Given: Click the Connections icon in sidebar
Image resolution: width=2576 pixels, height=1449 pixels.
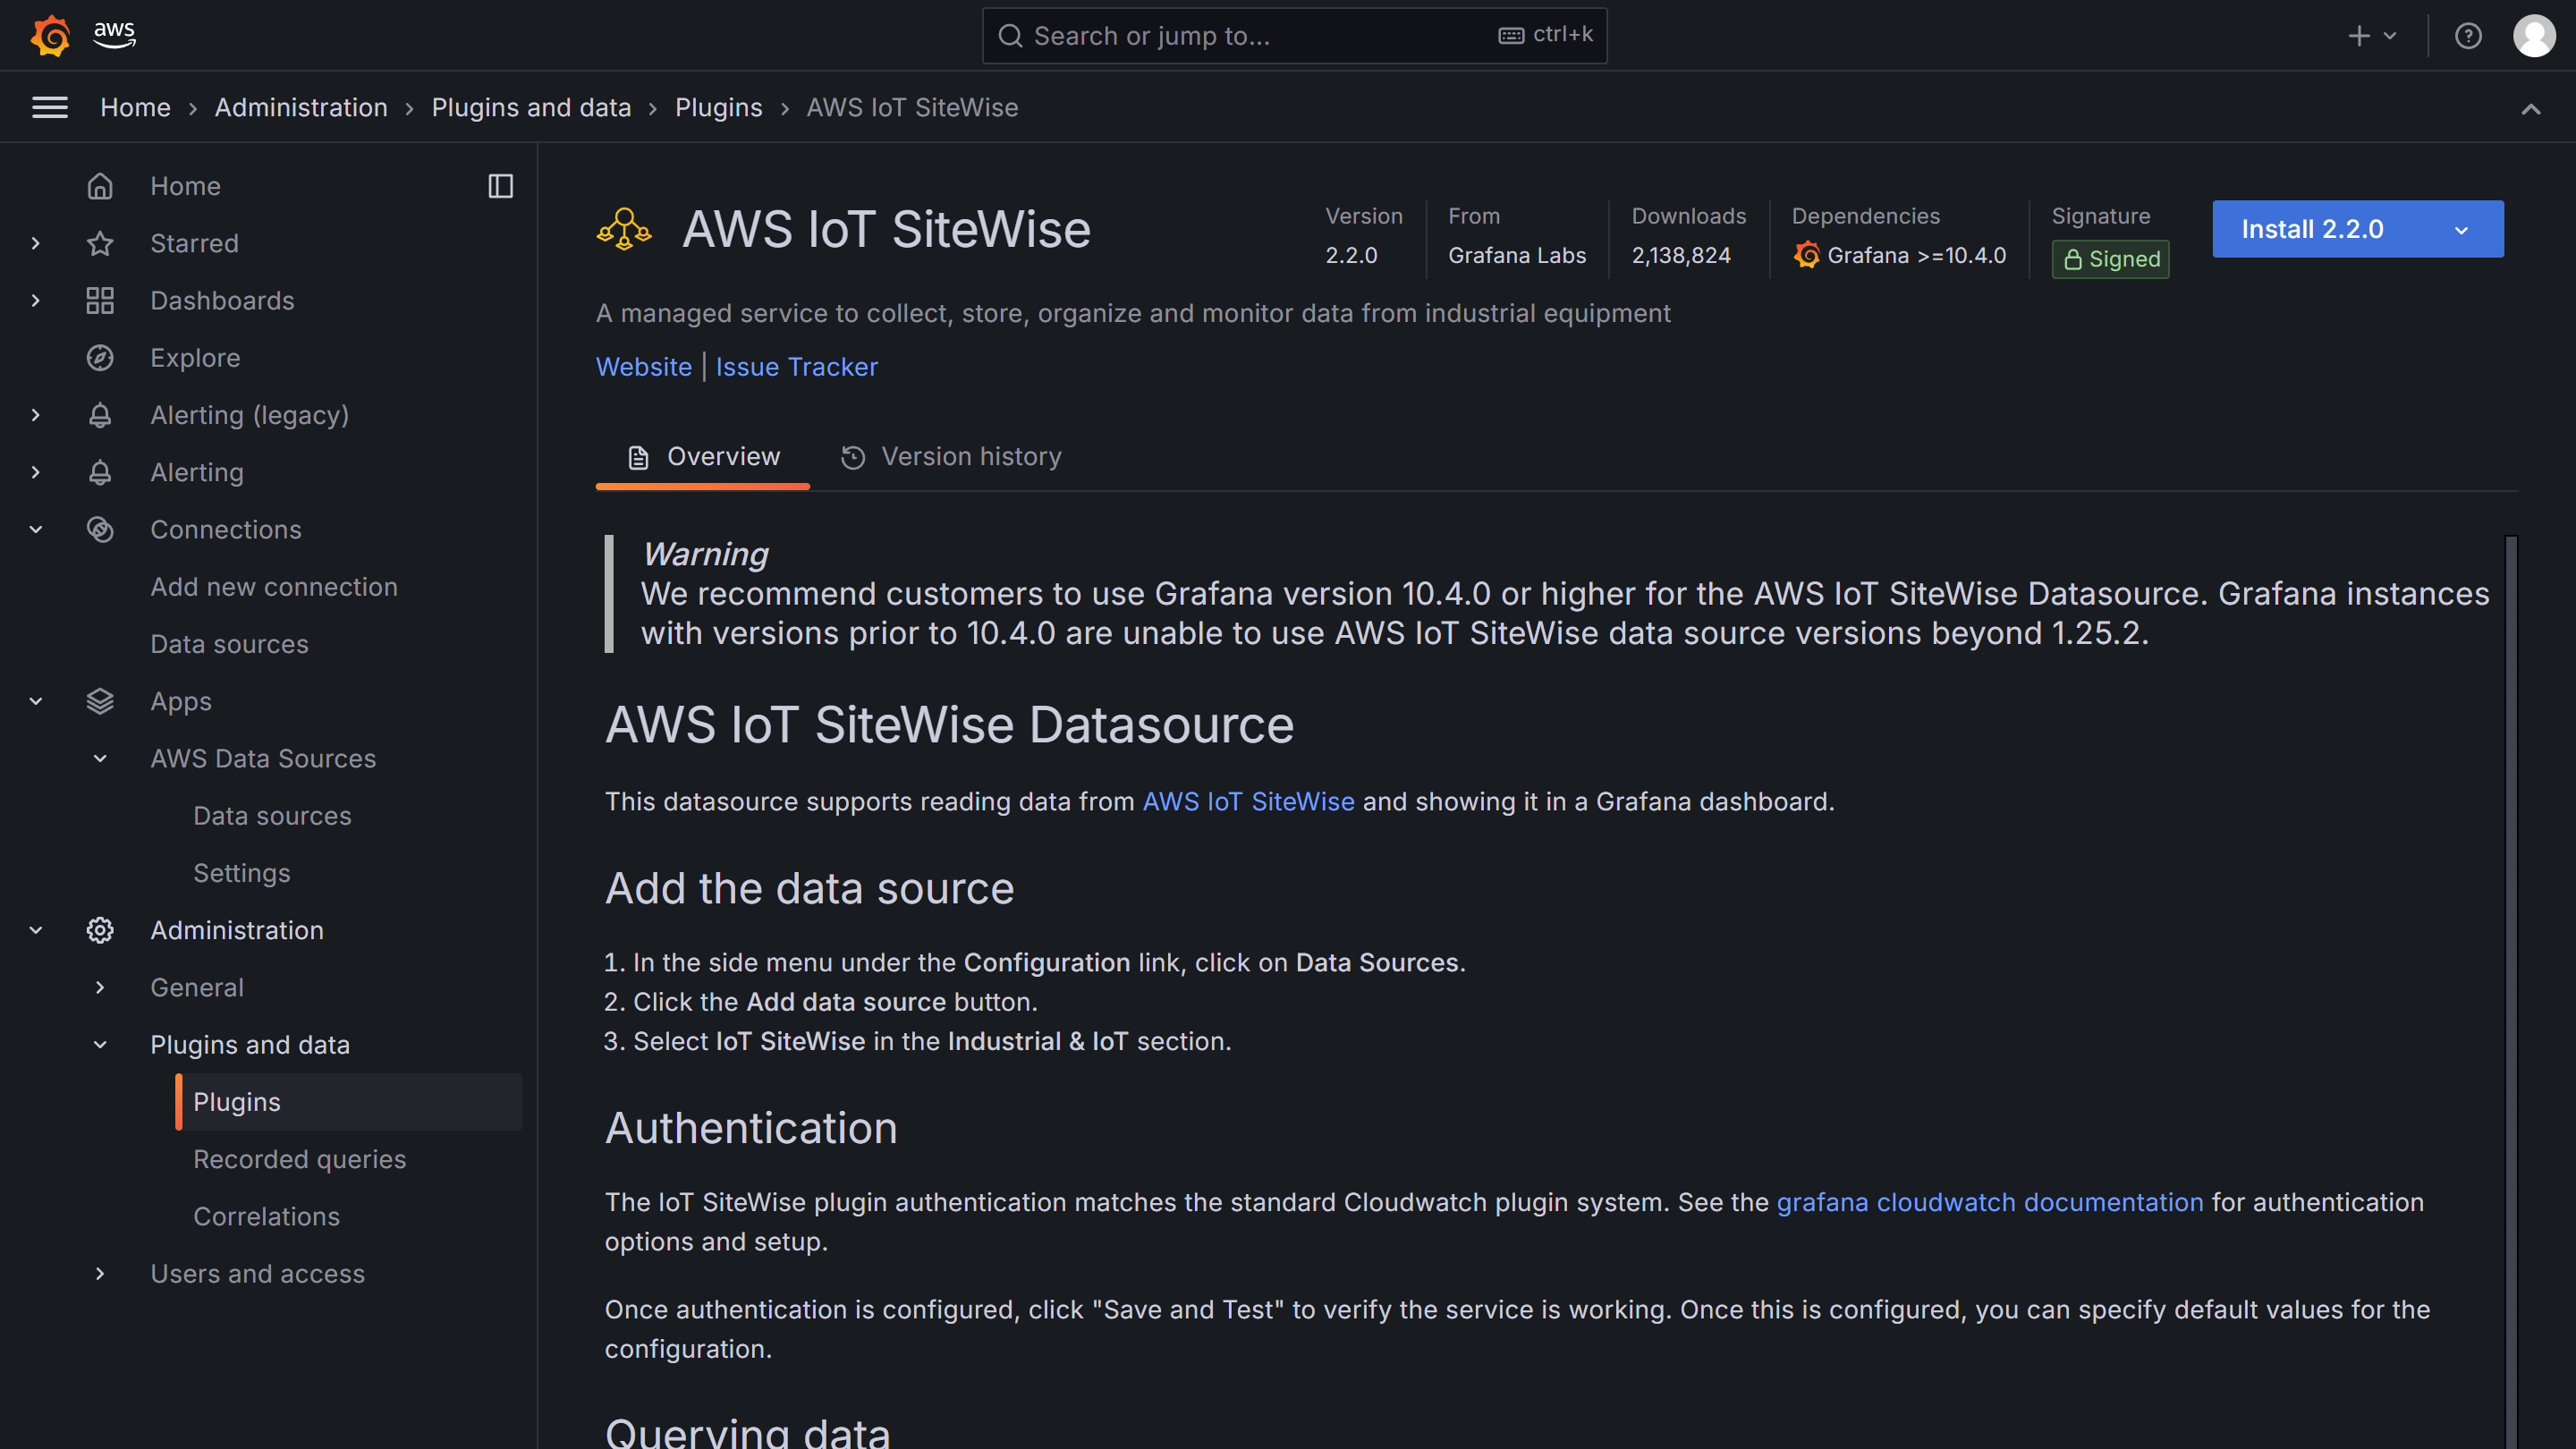Looking at the screenshot, I should point(100,529).
